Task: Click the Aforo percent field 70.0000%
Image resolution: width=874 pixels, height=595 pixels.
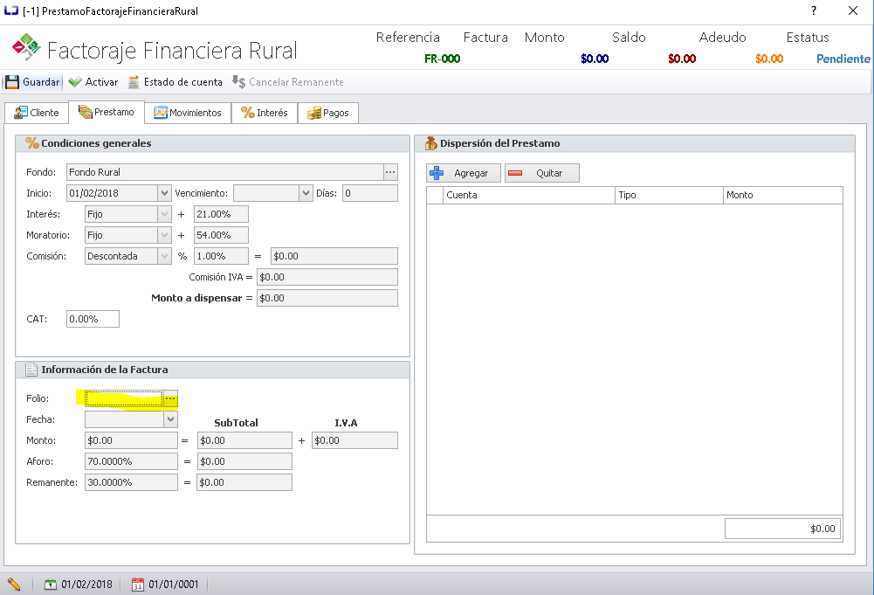Action: coord(131,461)
